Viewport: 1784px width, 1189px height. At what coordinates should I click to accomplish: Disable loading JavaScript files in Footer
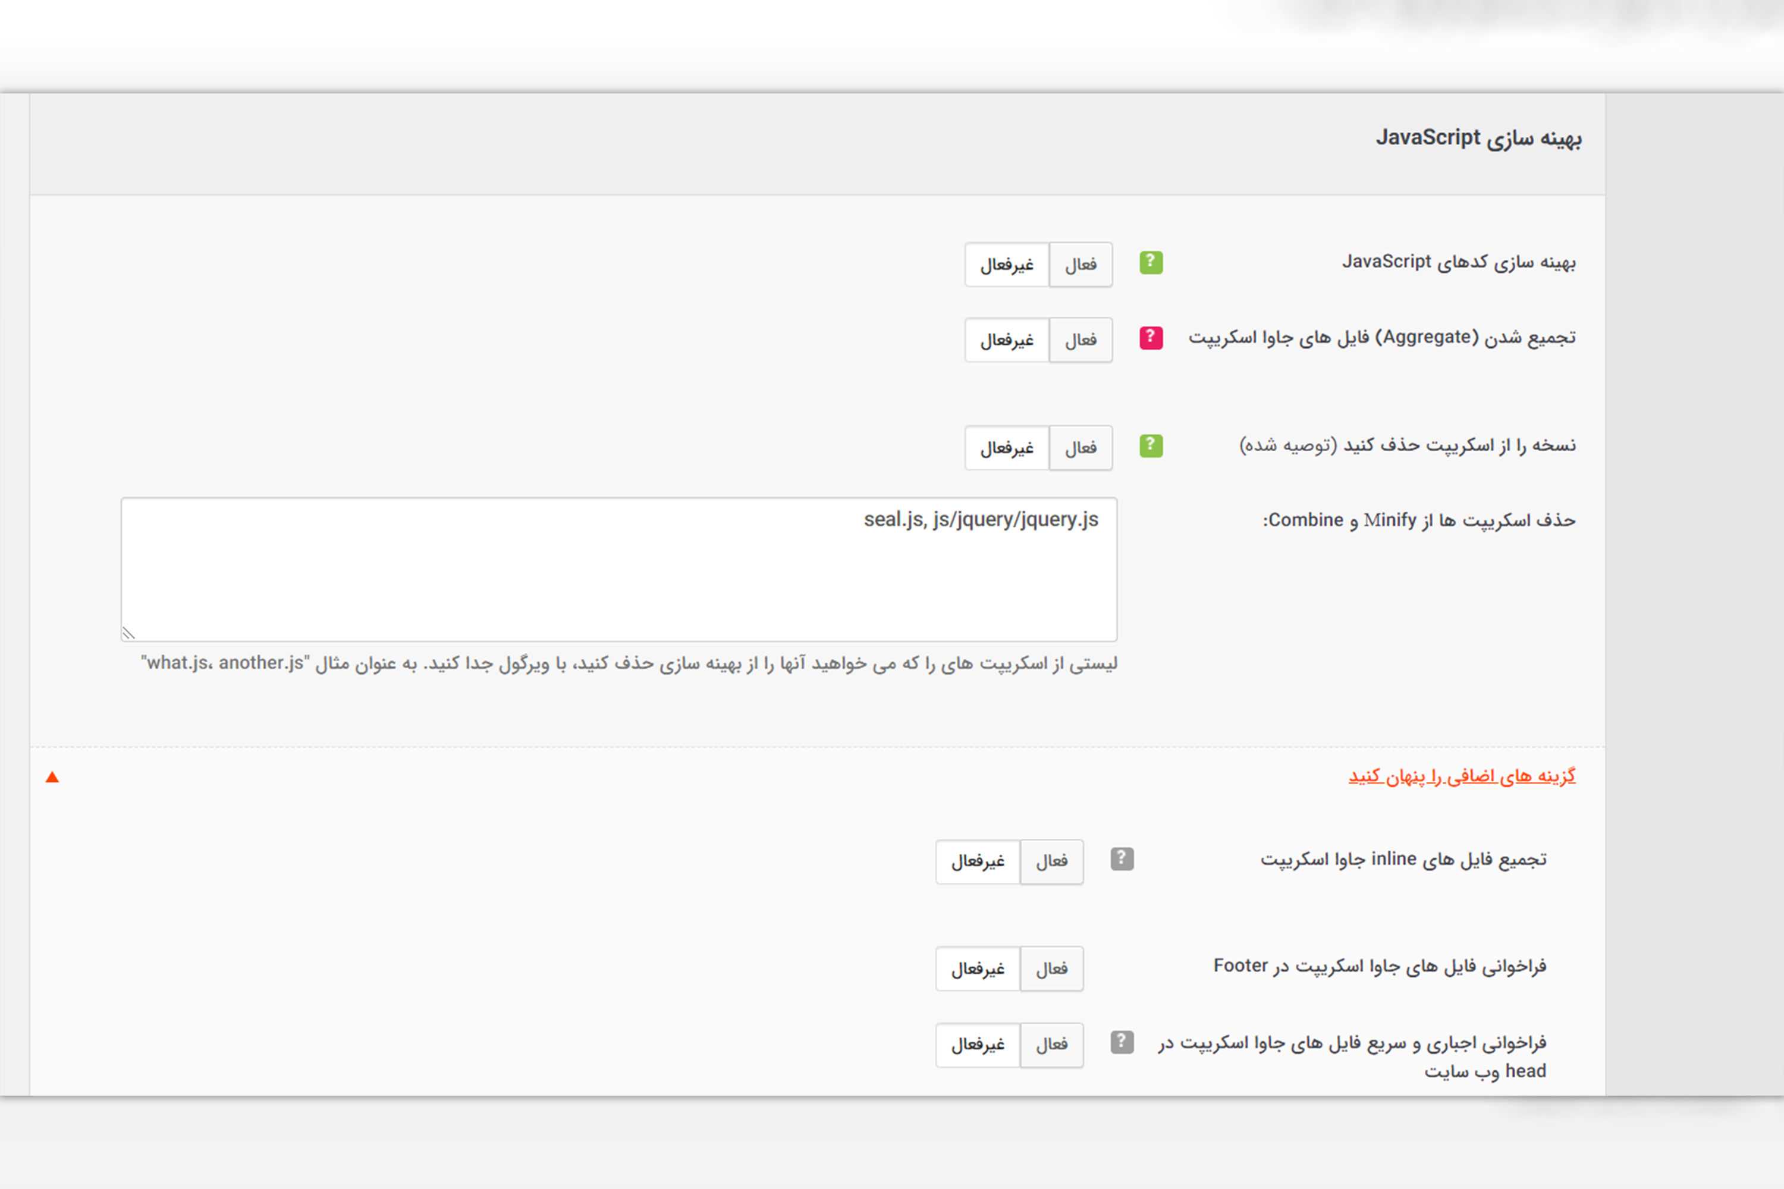[x=978, y=968]
